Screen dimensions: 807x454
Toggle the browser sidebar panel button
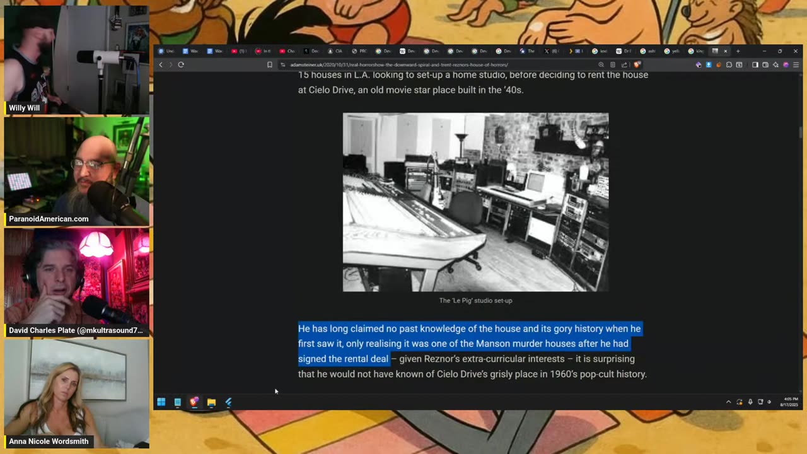click(755, 64)
